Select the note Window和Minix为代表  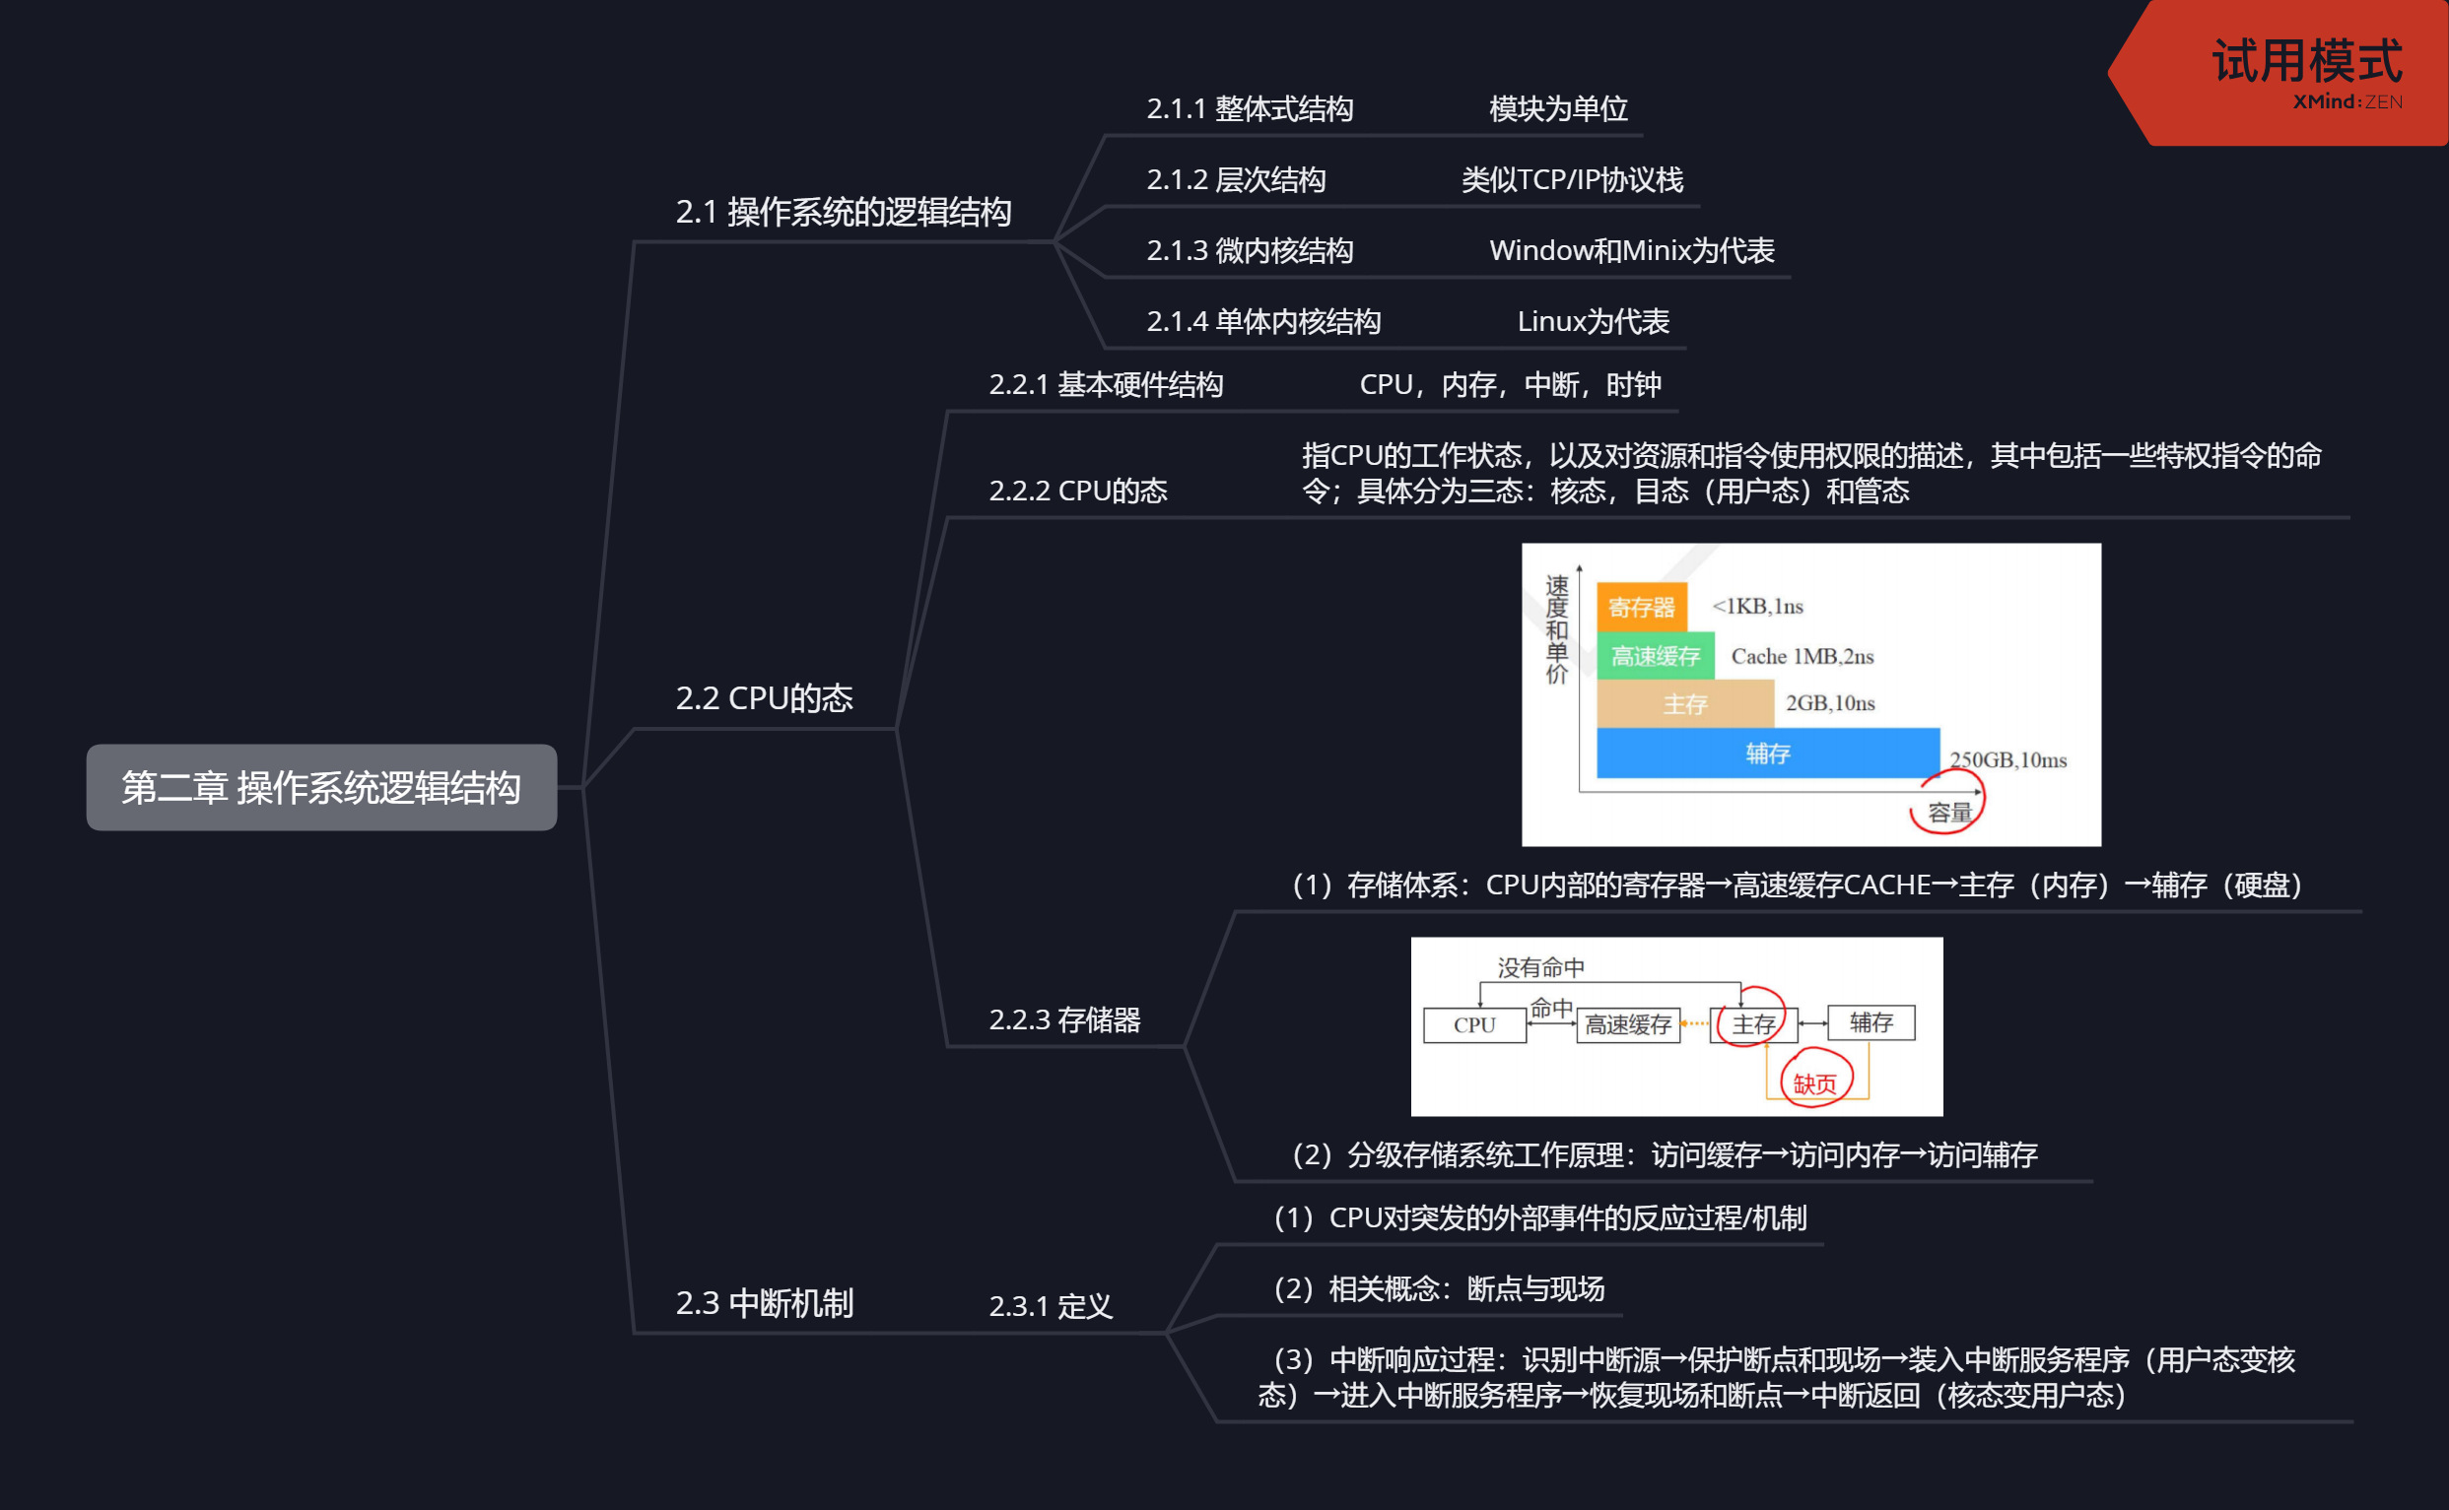pos(1631,250)
